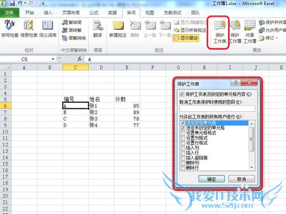Enable Format rows (设置行格式) checkbox

[183, 143]
